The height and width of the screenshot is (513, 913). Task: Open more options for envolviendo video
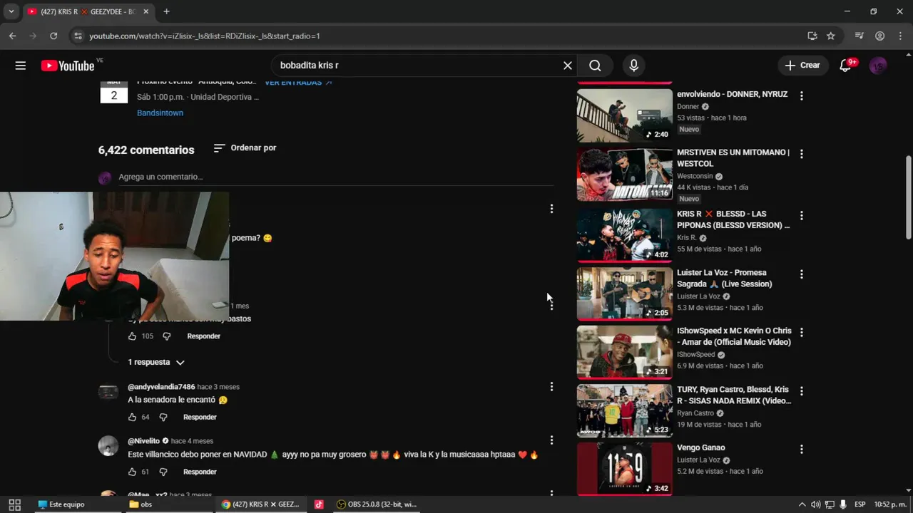(x=802, y=95)
